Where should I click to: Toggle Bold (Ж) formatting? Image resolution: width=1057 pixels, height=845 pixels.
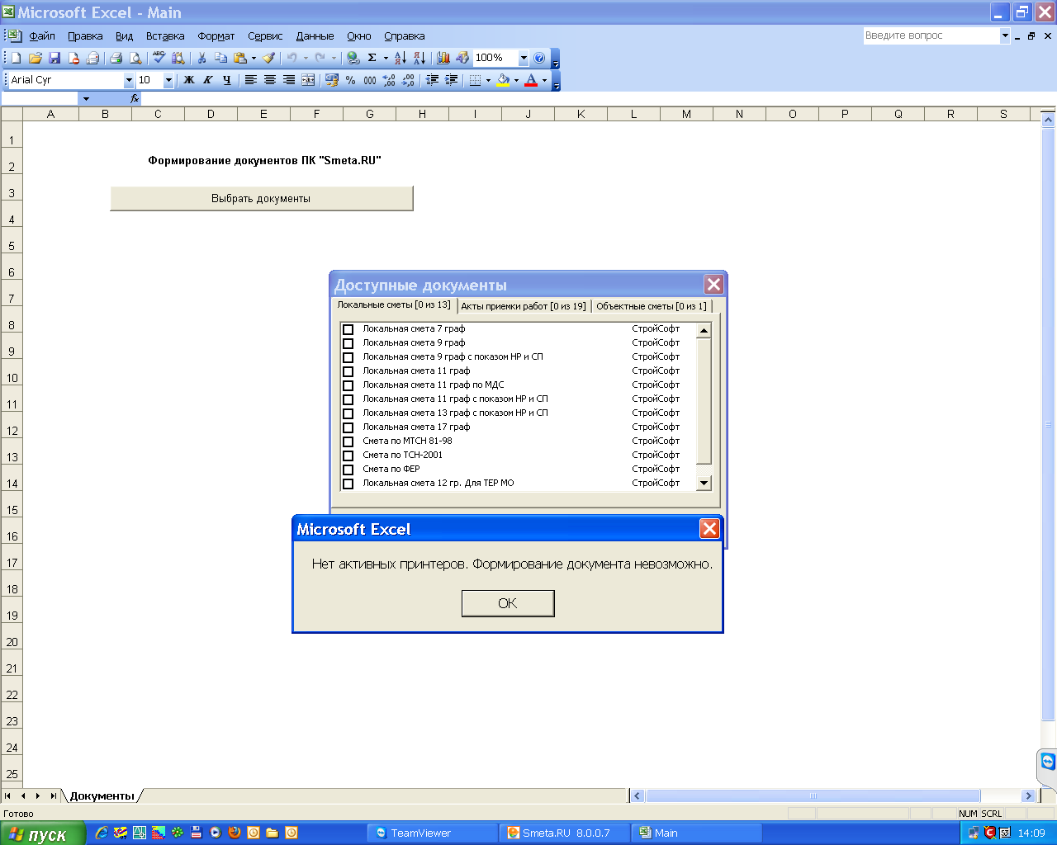[188, 80]
